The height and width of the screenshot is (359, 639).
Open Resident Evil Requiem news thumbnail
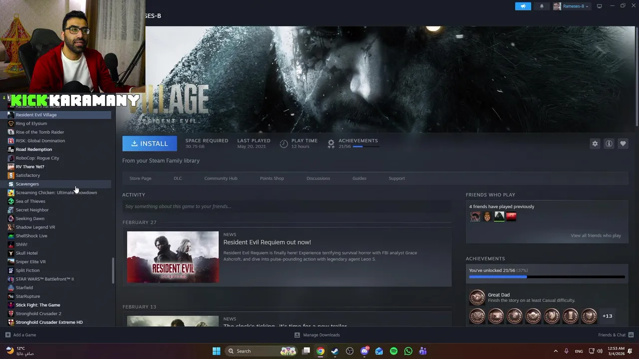pos(173,257)
